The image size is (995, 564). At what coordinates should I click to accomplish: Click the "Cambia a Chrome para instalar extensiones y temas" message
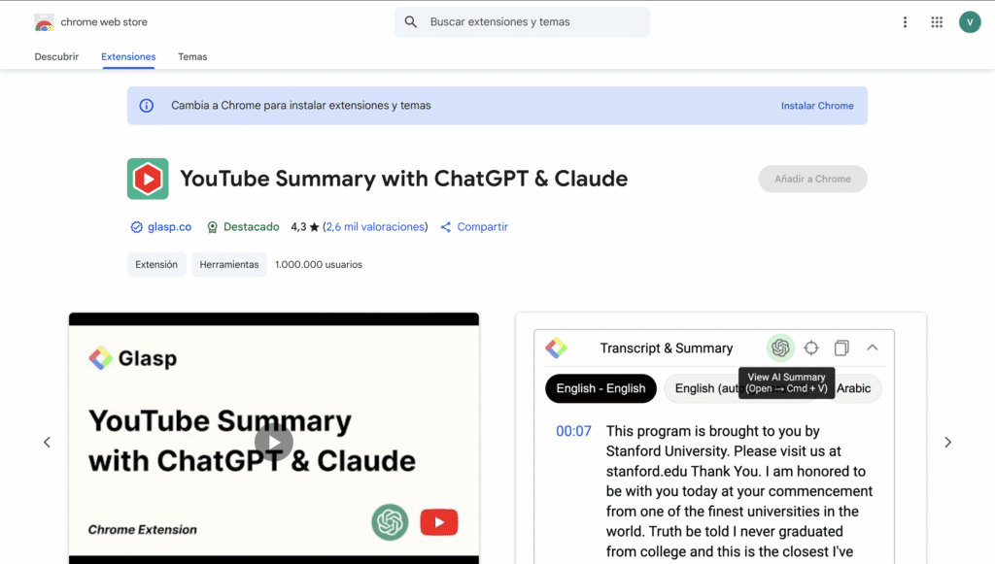click(301, 106)
